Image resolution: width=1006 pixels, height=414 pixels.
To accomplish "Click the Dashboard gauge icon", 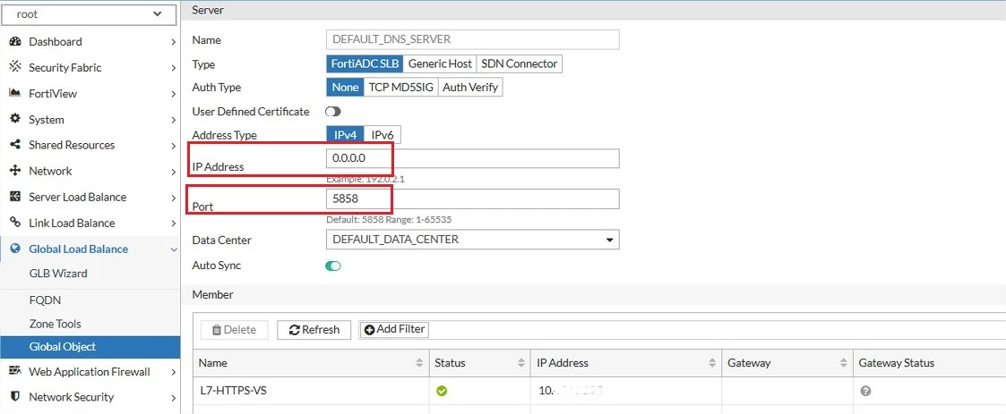I will coord(15,42).
